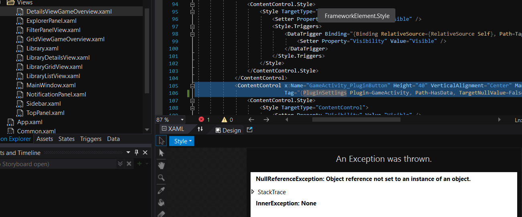Collapse code region at line 97
Screen dimensions: 522x217
(192, 26)
